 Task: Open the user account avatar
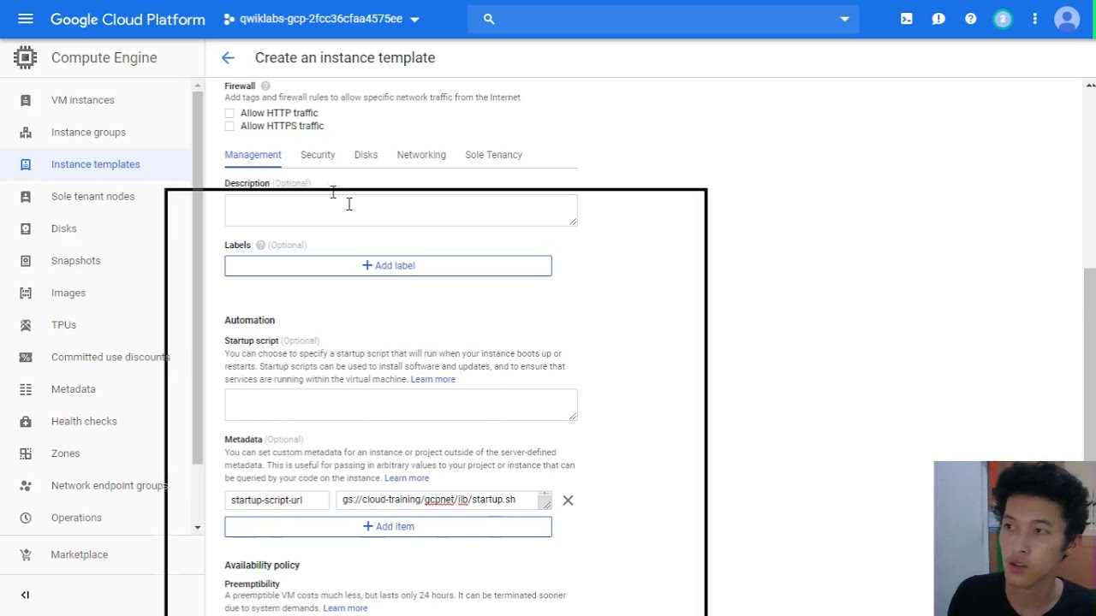click(1067, 19)
